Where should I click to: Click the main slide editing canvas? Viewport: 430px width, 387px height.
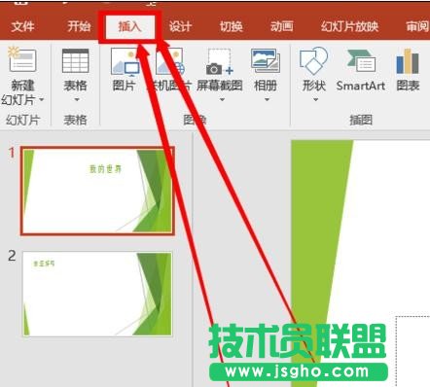(x=360, y=264)
